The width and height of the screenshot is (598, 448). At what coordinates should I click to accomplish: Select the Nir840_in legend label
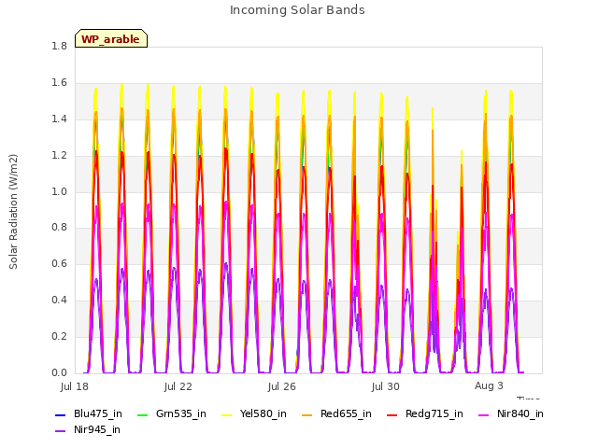coord(520,414)
